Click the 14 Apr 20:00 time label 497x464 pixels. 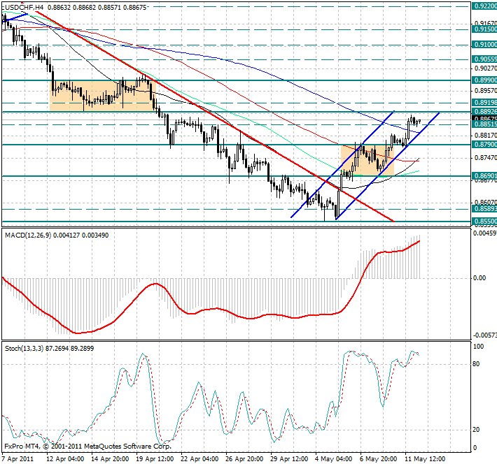click(110, 458)
